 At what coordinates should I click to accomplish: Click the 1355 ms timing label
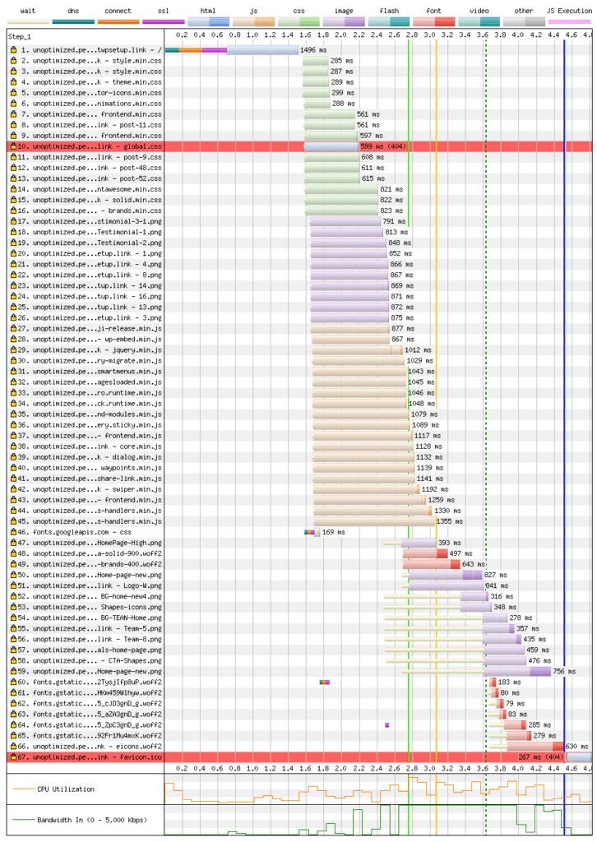(450, 520)
